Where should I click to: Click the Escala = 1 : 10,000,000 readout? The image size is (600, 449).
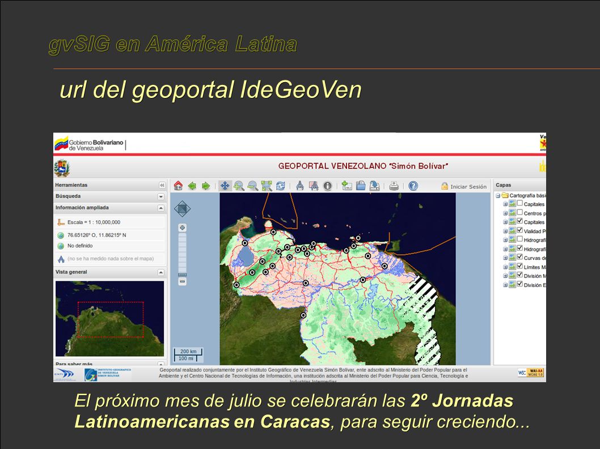[x=94, y=222]
